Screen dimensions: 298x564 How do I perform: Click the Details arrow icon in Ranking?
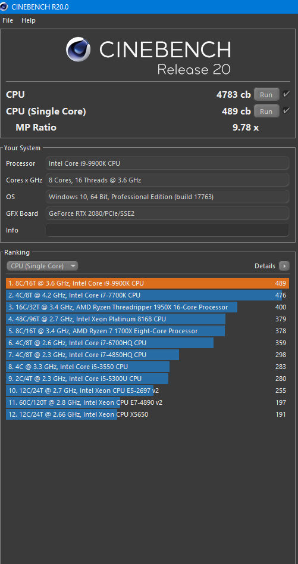[284, 266]
